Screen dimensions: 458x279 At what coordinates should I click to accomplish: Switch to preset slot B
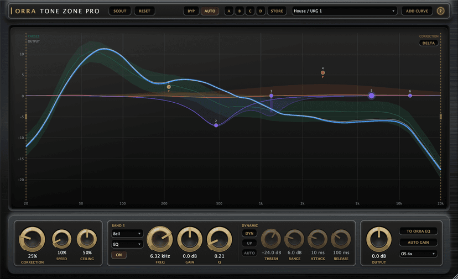tap(240, 11)
